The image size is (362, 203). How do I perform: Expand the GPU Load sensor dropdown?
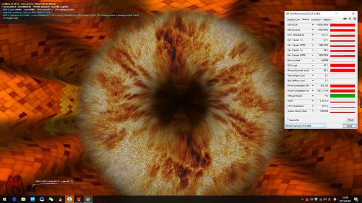(x=313, y=65)
